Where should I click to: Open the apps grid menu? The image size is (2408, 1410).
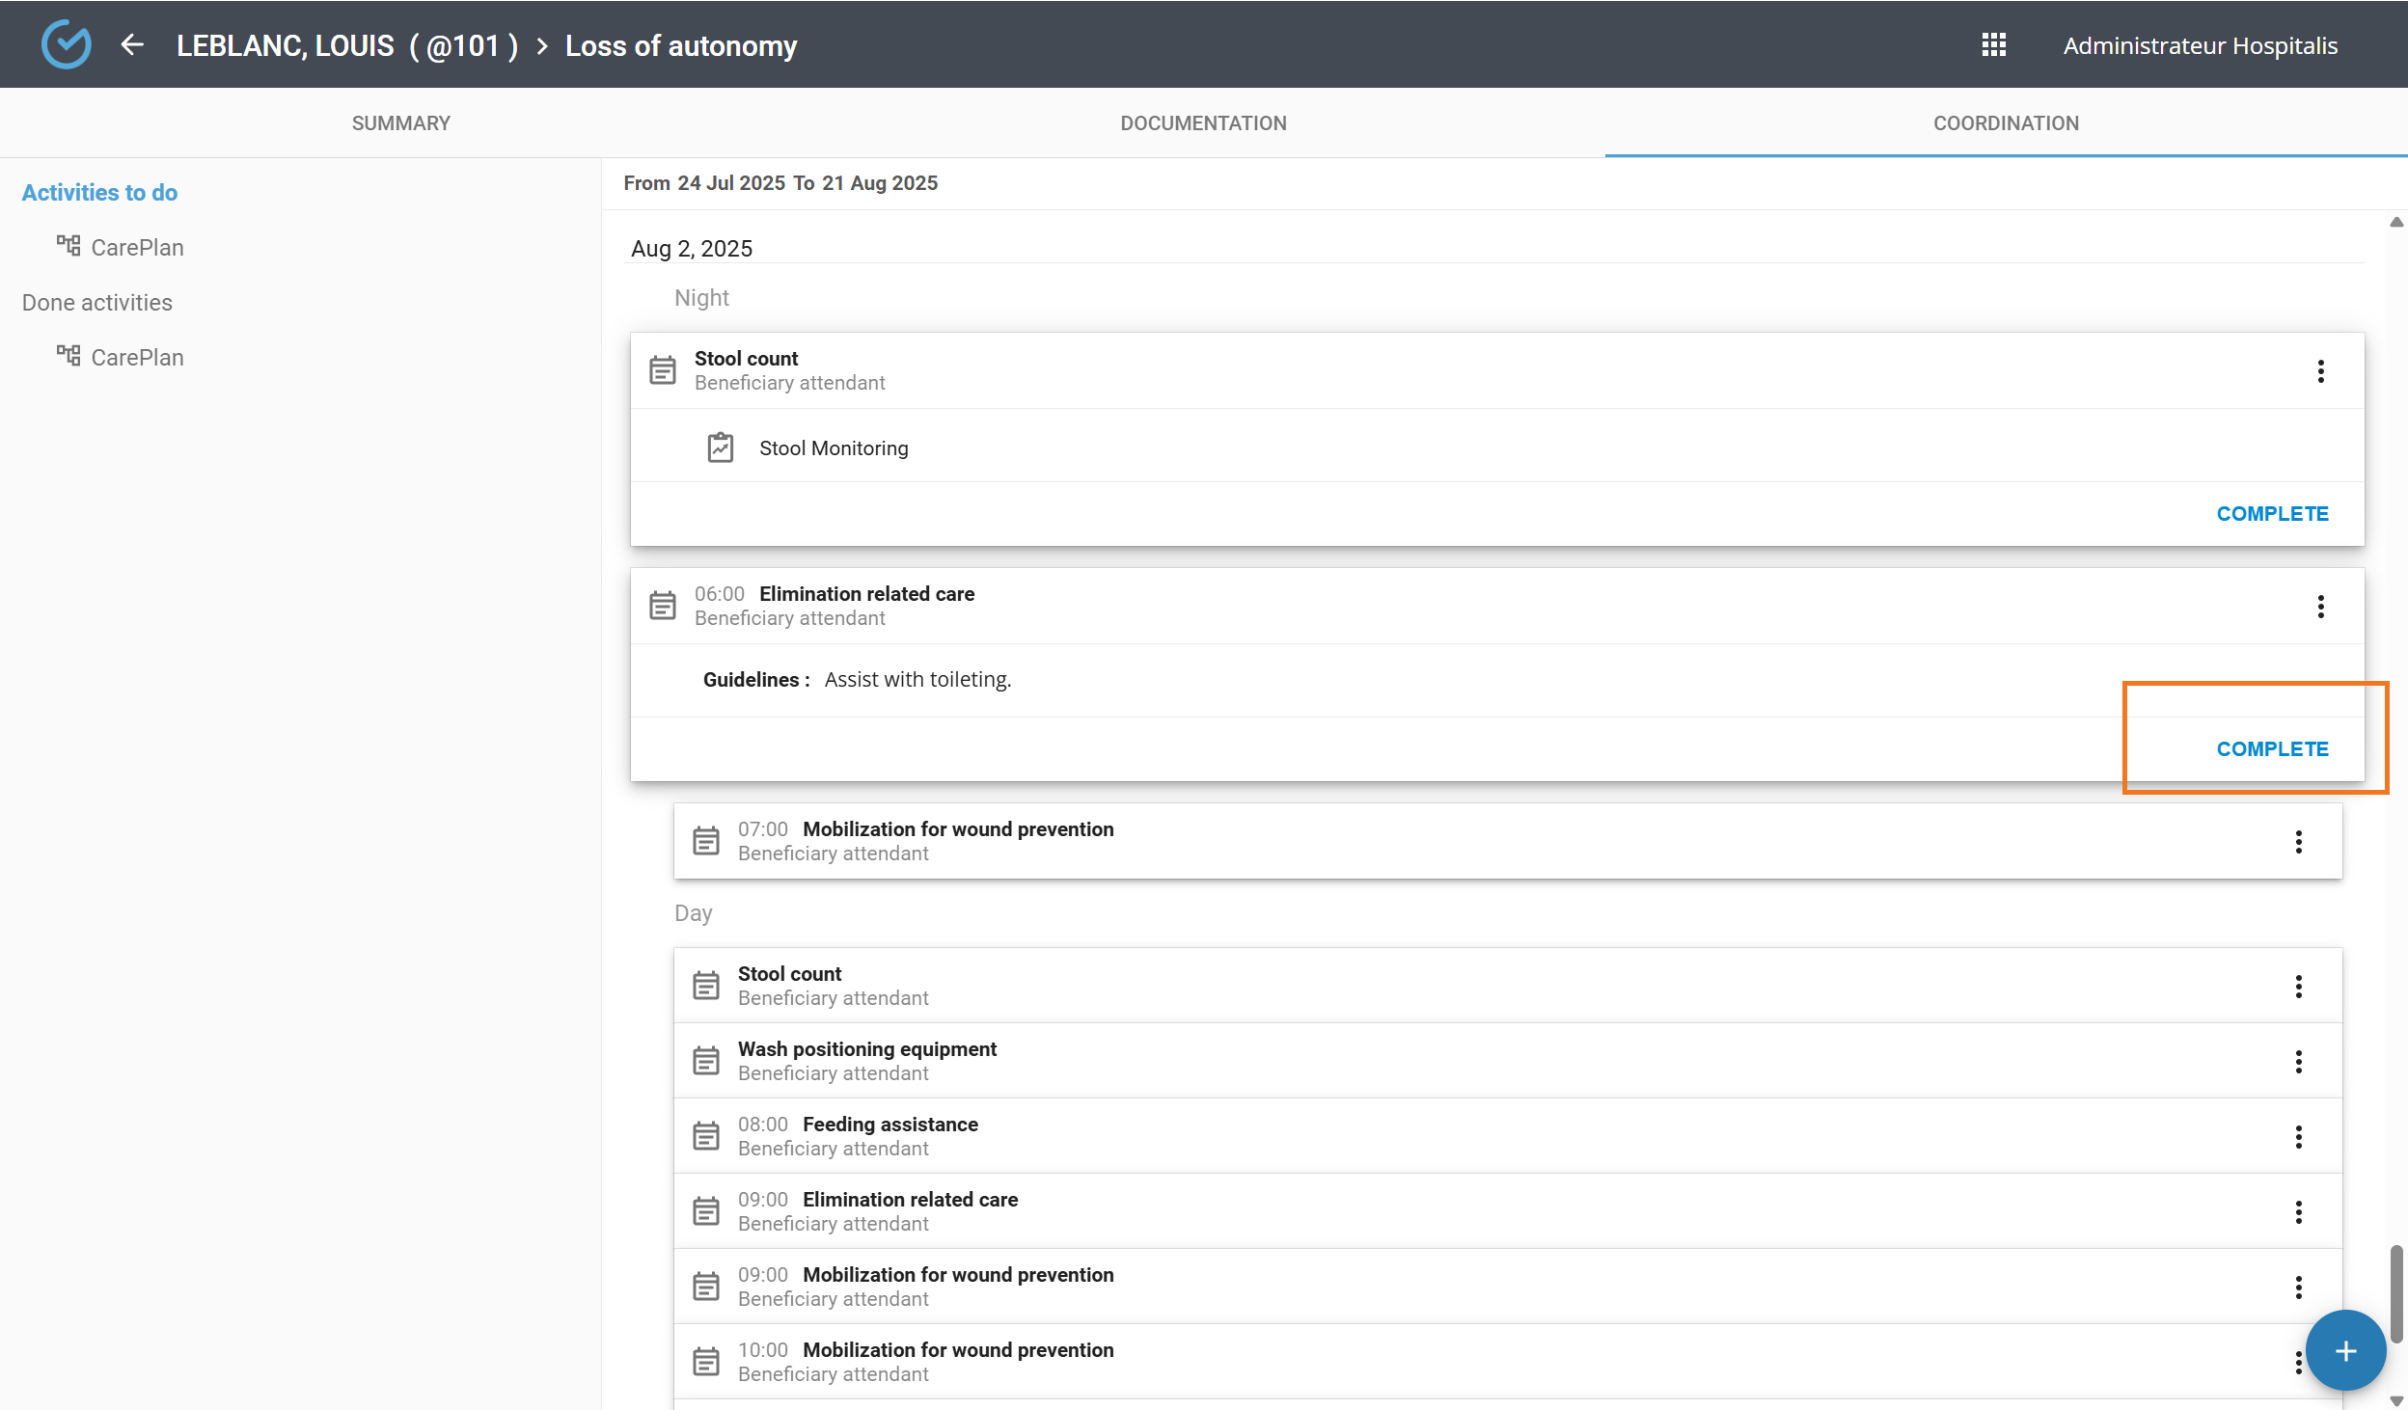tap(1993, 45)
